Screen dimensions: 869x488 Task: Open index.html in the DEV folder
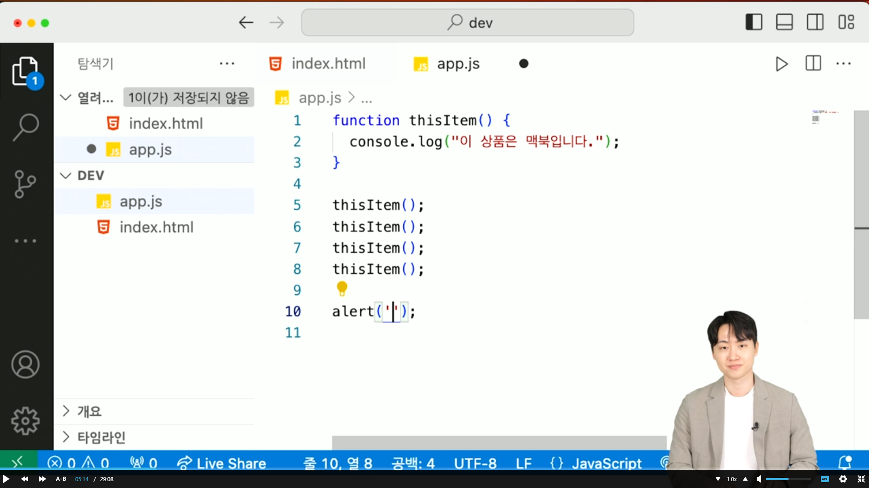click(155, 227)
